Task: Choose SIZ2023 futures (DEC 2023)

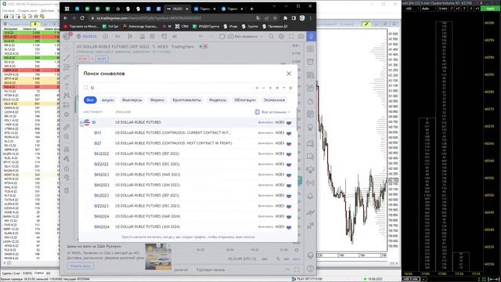Action: (x=188, y=206)
